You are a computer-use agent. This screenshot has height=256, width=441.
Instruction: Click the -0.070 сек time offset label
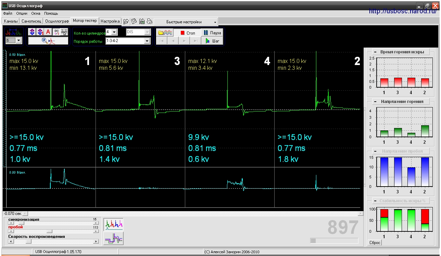pos(12,214)
